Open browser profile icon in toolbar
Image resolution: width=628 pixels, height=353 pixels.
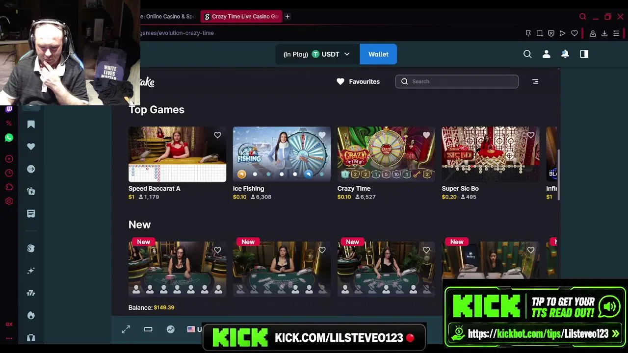point(593,33)
